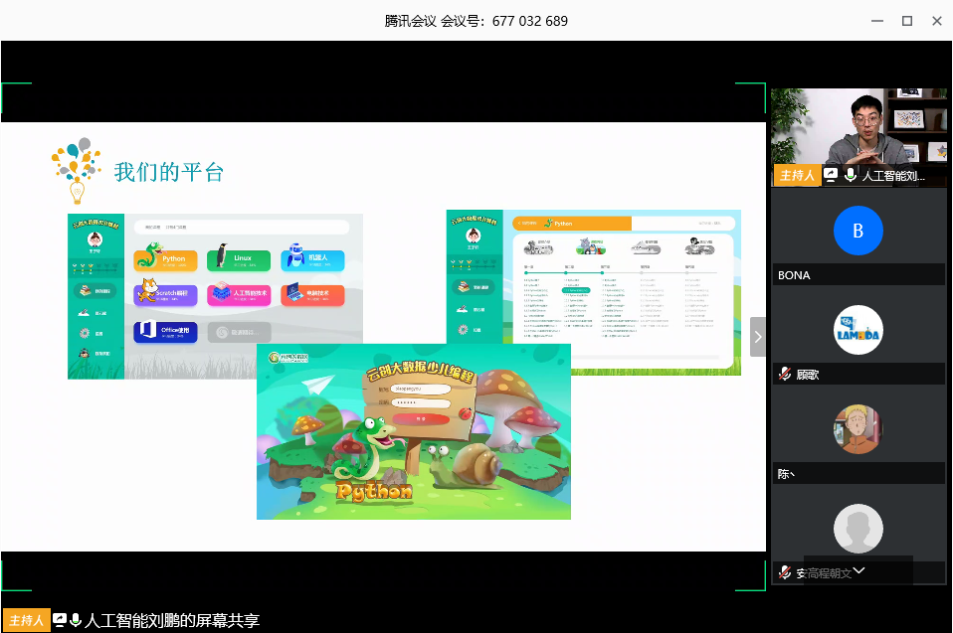The height and width of the screenshot is (633, 953).
Task: Click the microphone icon in bottom status bar
Action: pos(76,620)
